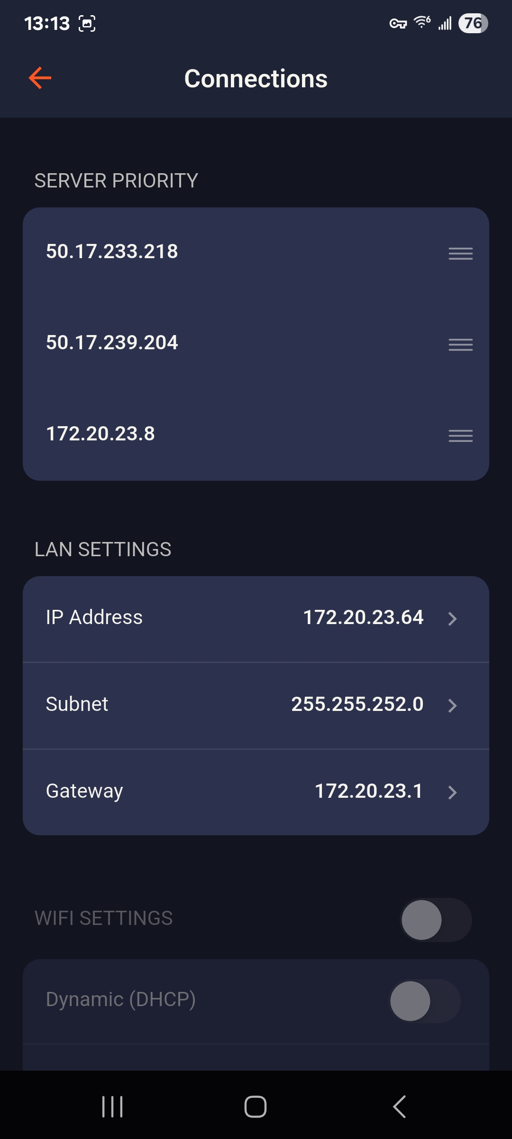
Task: Select server entry 50.17.239.204
Action: click(112, 343)
